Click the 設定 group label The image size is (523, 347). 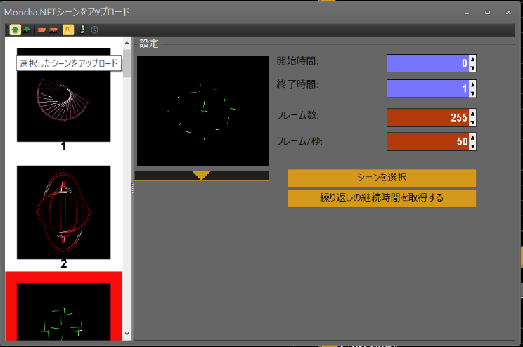(149, 44)
